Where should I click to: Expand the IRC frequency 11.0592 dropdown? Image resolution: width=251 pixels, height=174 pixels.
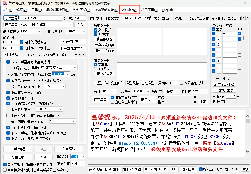[x=68, y=74]
